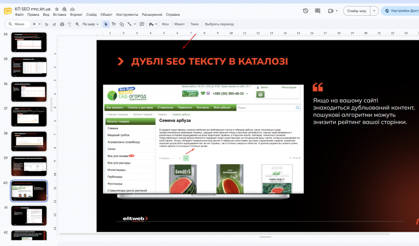The height and width of the screenshot is (246, 419).
Task: Open the Формат menu
Action: [76, 14]
